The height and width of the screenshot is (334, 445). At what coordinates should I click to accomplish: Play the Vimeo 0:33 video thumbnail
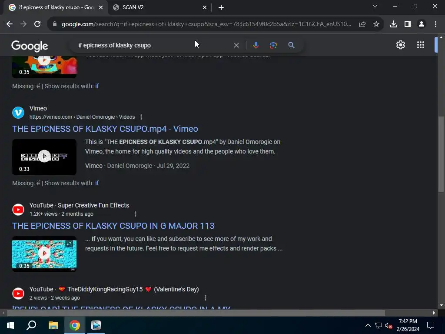(x=44, y=157)
